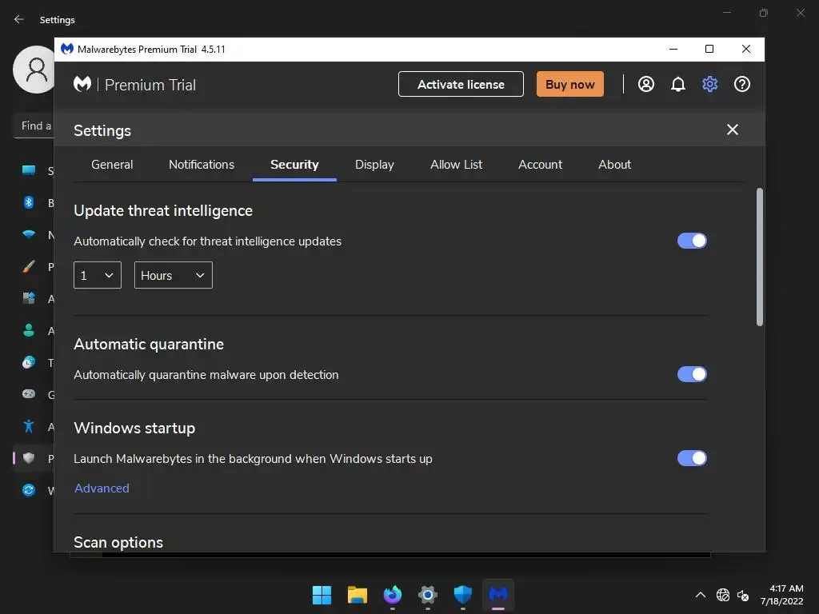Toggle launch Malwarebytes at Windows startup
The height and width of the screenshot is (614, 819).
click(692, 458)
